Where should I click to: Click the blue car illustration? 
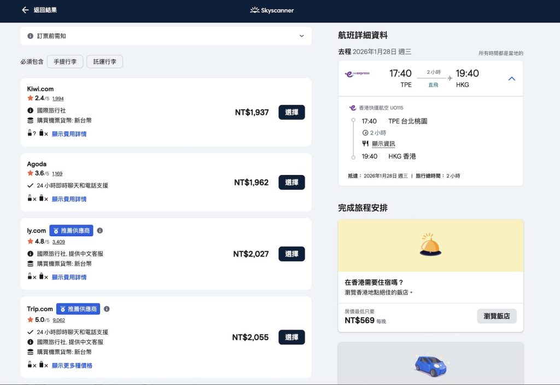(x=430, y=365)
